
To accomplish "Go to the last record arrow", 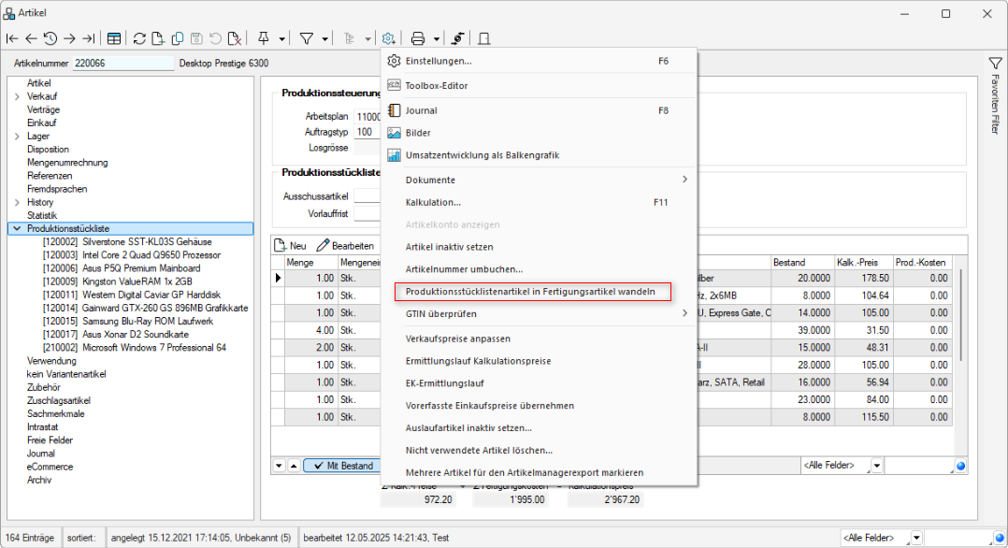I will [x=88, y=38].
